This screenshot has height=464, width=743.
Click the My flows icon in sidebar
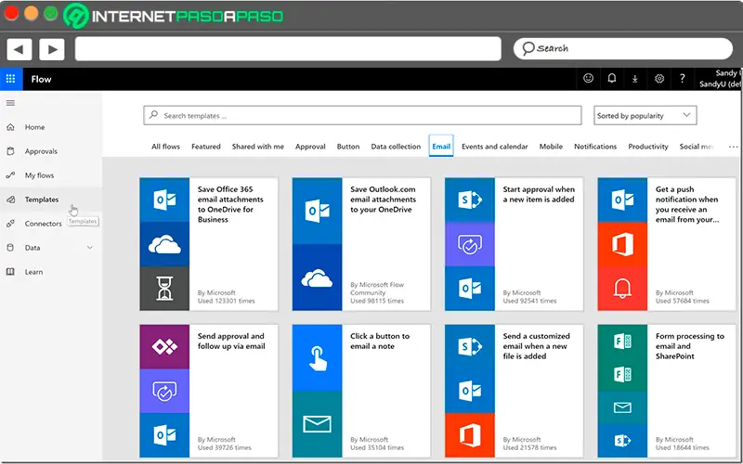pos(10,175)
